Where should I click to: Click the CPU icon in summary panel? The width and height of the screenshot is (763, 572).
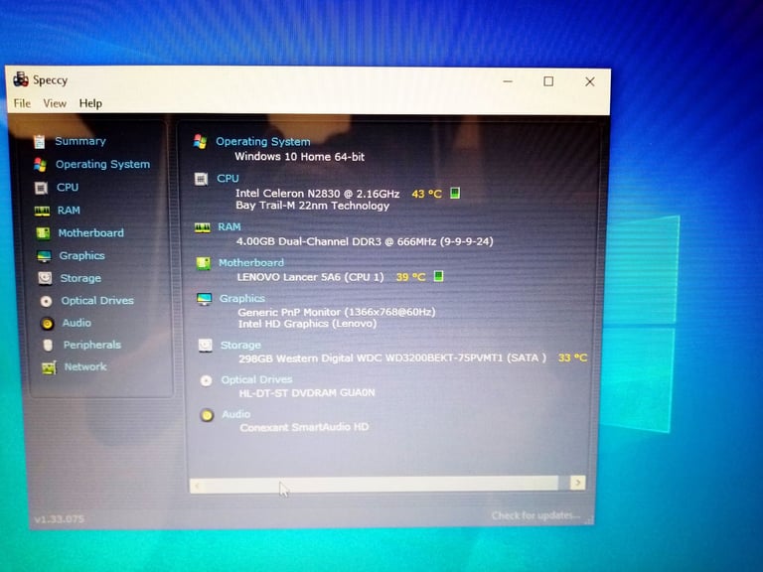pos(201,179)
